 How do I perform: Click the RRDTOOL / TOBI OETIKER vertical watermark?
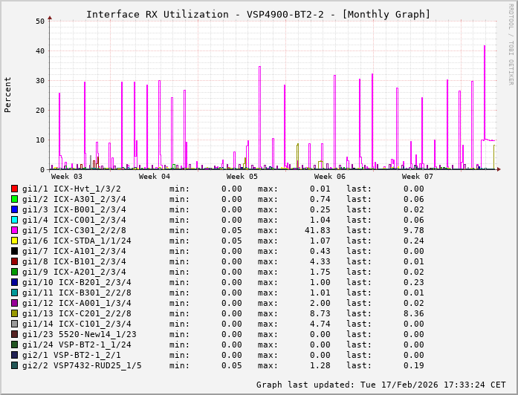(511, 43)
